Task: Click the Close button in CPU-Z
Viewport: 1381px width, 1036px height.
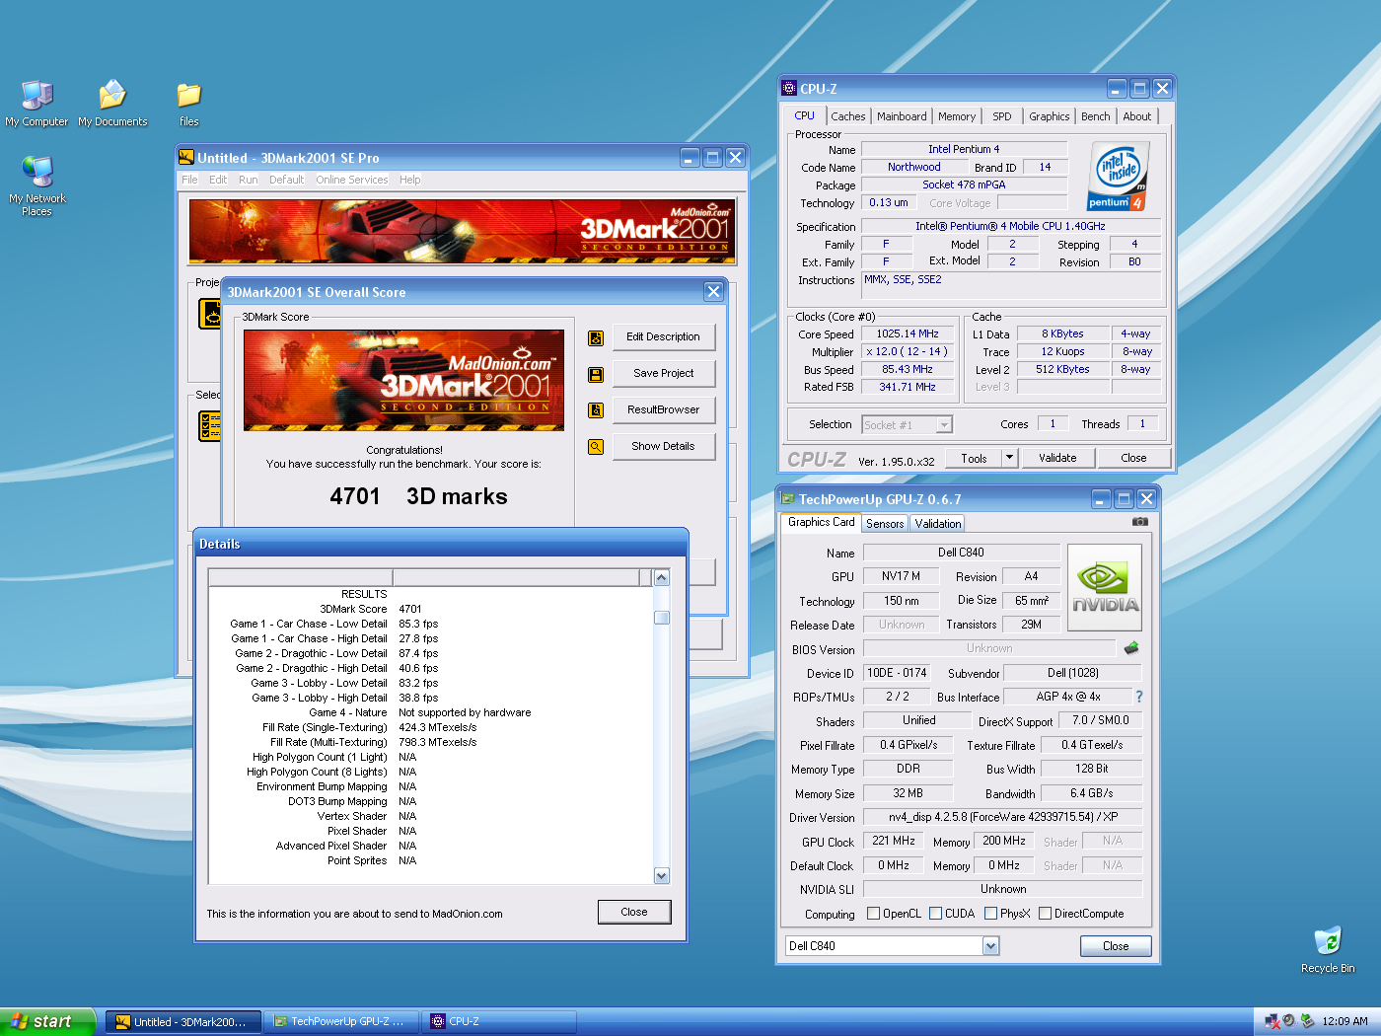Action: coord(1133,458)
